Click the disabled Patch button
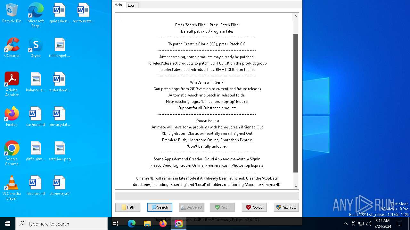This screenshot has width=410, height=230. pyautogui.click(x=222, y=207)
